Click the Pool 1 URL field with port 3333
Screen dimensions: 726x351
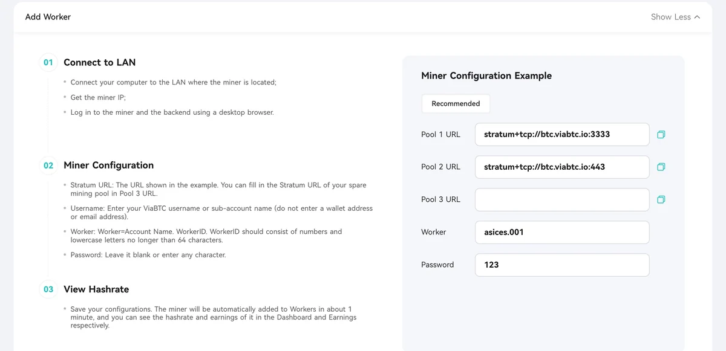562,134
